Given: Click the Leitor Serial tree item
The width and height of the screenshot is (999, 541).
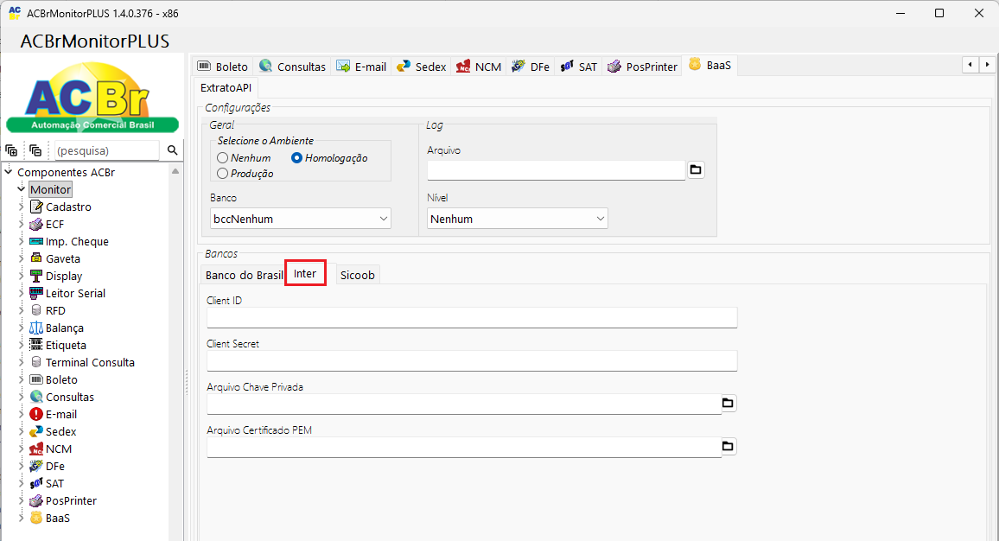Looking at the screenshot, I should point(74,293).
